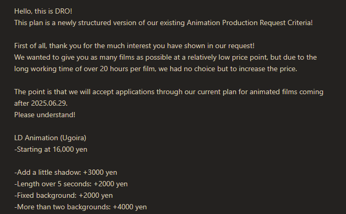Click the line starting 'The point is that'

(x=169, y=92)
